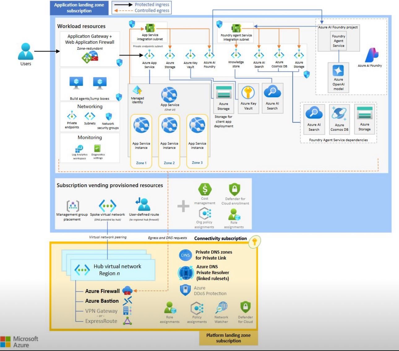
Task: Click the Connectivity subscription key icon
Action: click(255, 242)
